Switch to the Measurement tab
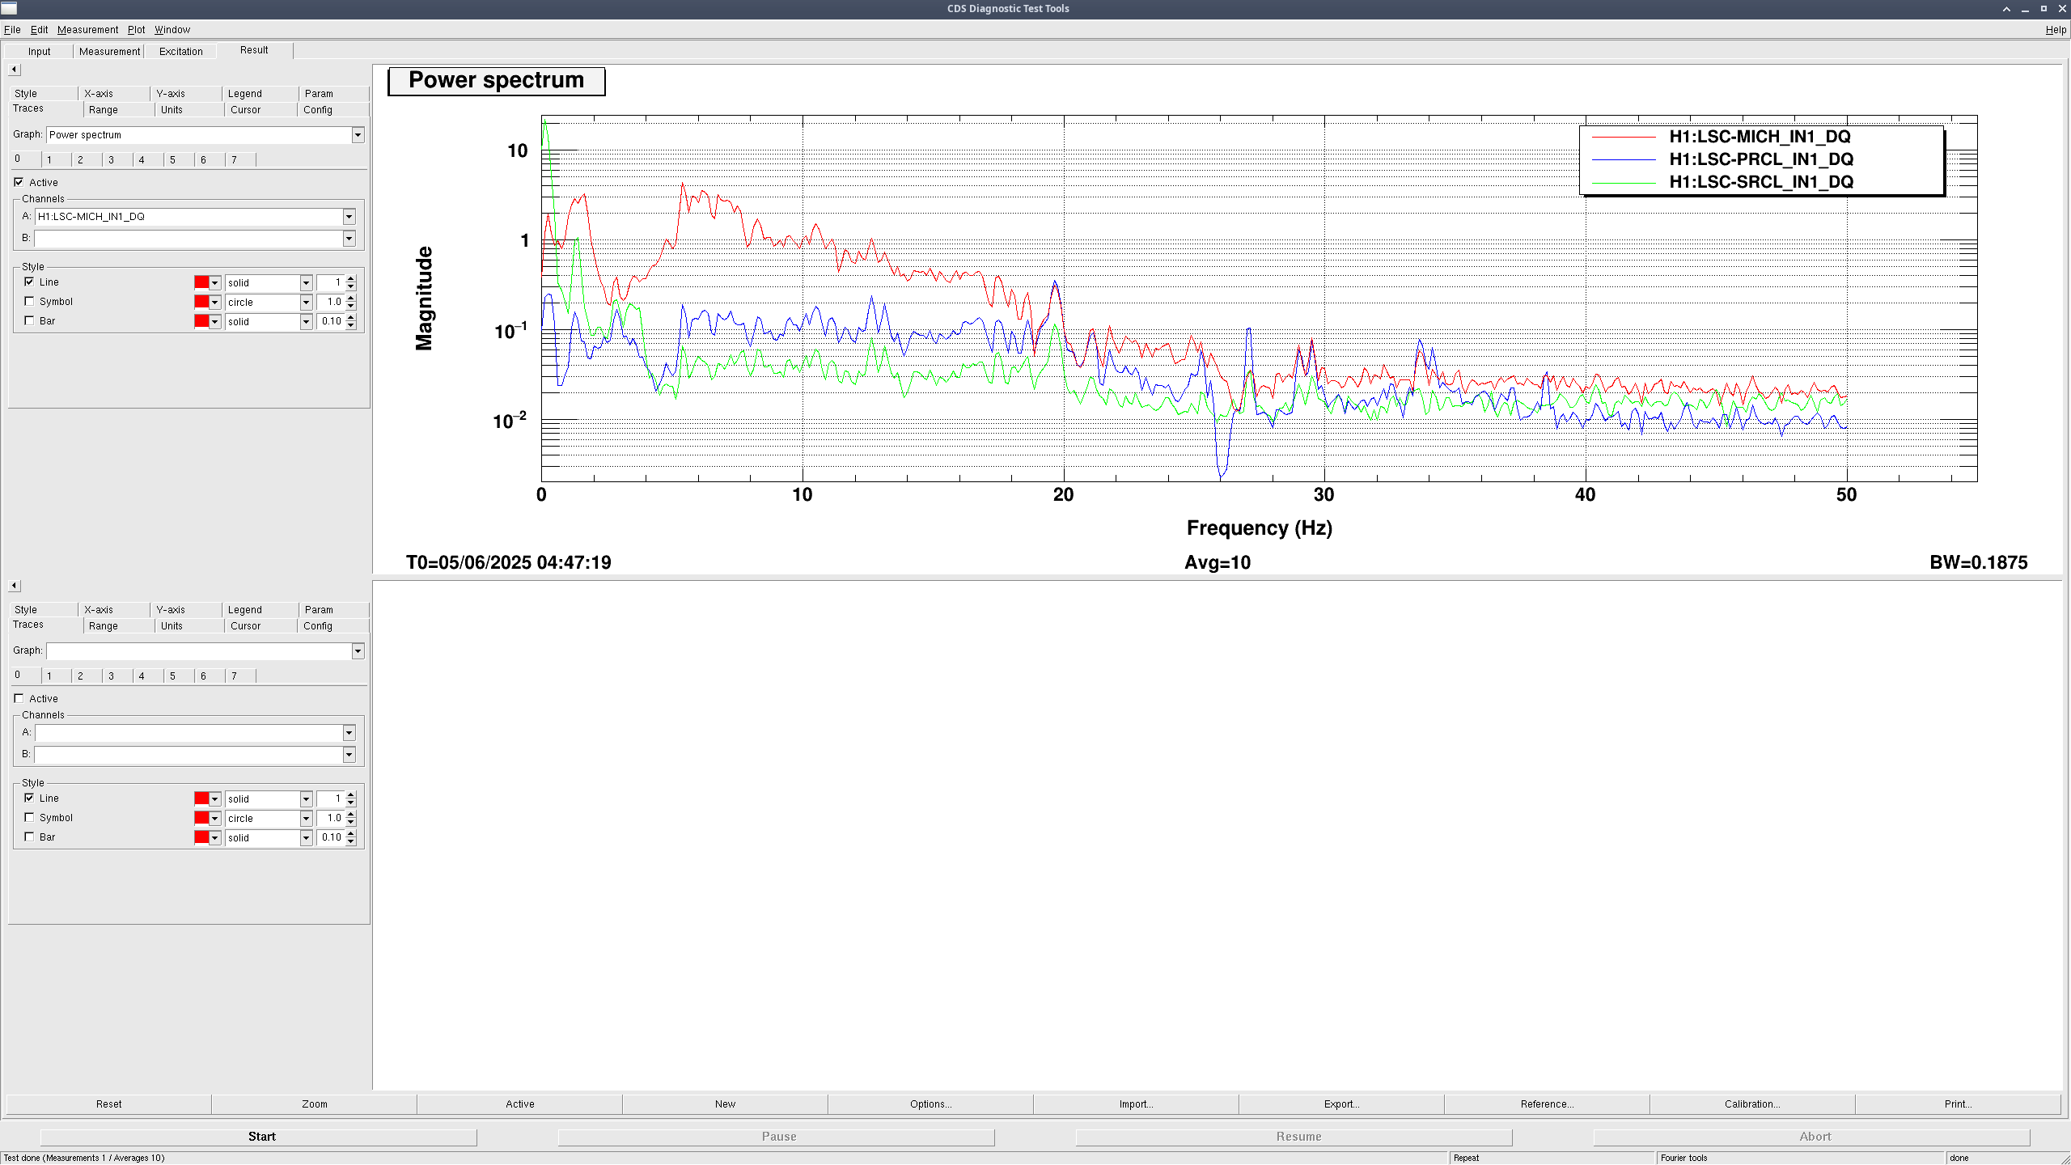The height and width of the screenshot is (1165, 2071). pos(109,52)
